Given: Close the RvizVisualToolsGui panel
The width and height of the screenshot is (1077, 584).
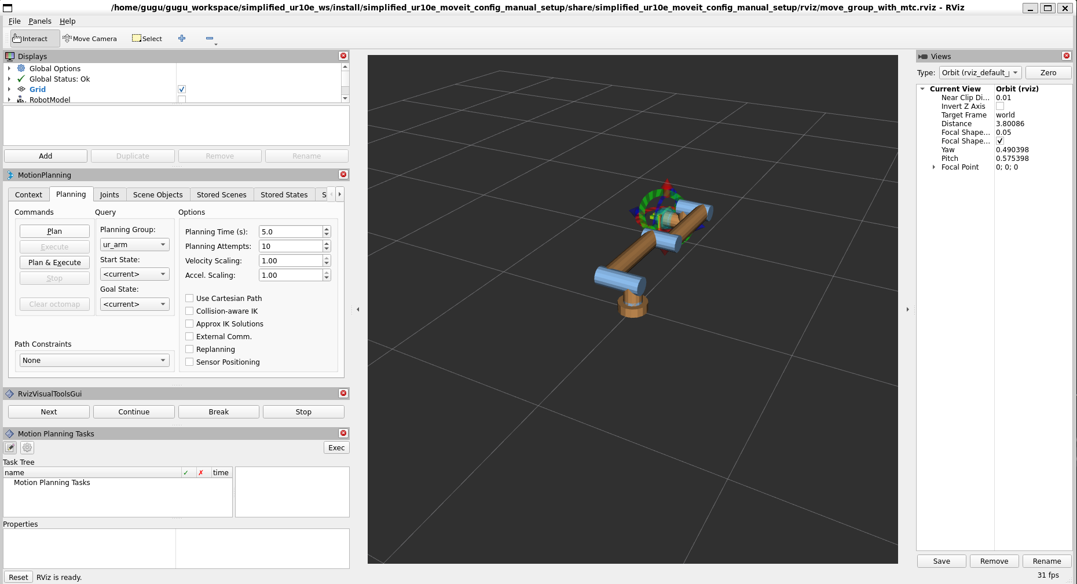Looking at the screenshot, I should (343, 393).
